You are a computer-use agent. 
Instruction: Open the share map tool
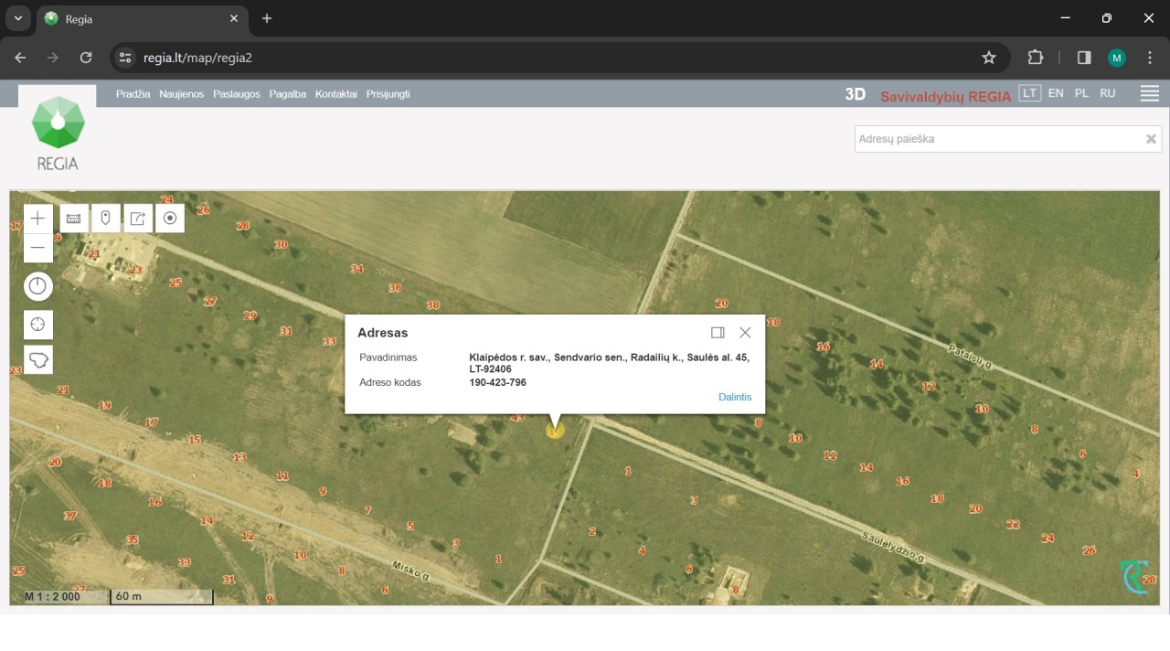coord(138,219)
